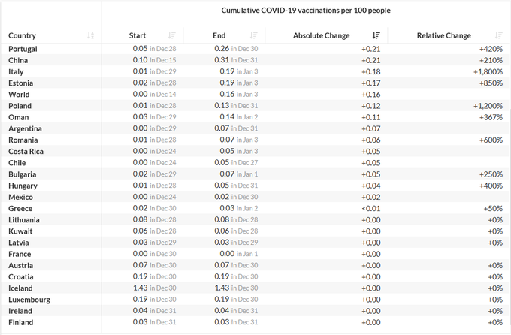Select the Luxembourg row name
Image resolution: width=511 pixels, height=335 pixels.
29,300
